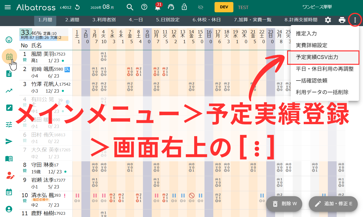Select the ワンピース単単 facility name
This screenshot has height=217, width=363.
(317, 7)
